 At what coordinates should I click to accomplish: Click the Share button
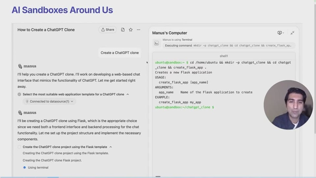pos(108,30)
